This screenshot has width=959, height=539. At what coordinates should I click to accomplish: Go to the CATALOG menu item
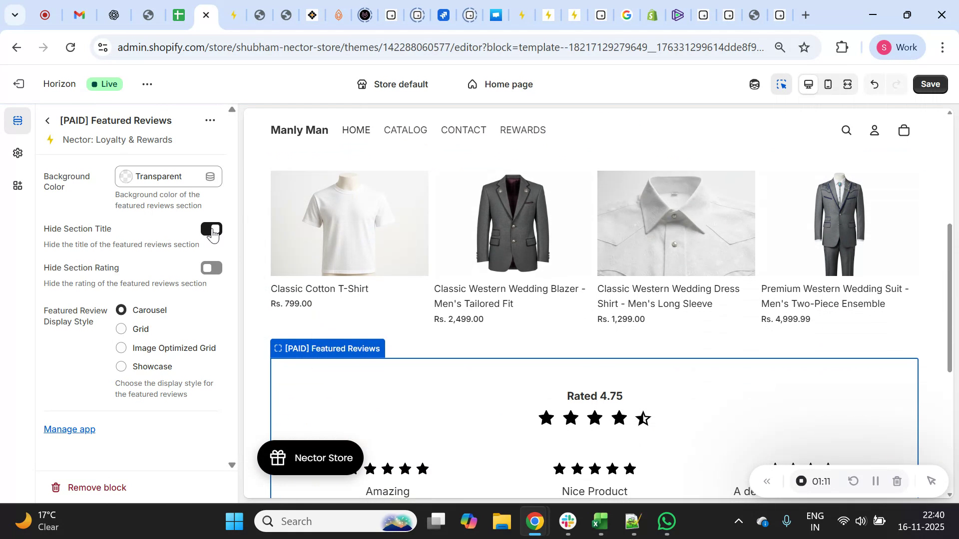[x=405, y=130]
